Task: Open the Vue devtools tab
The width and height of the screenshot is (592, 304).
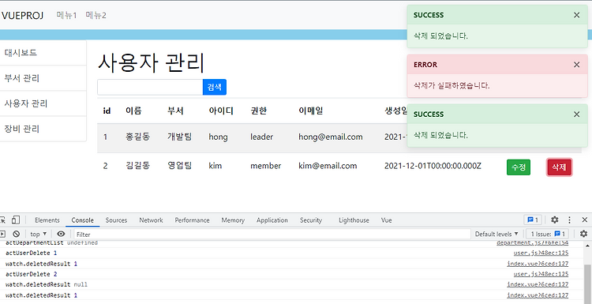Action: [386, 220]
